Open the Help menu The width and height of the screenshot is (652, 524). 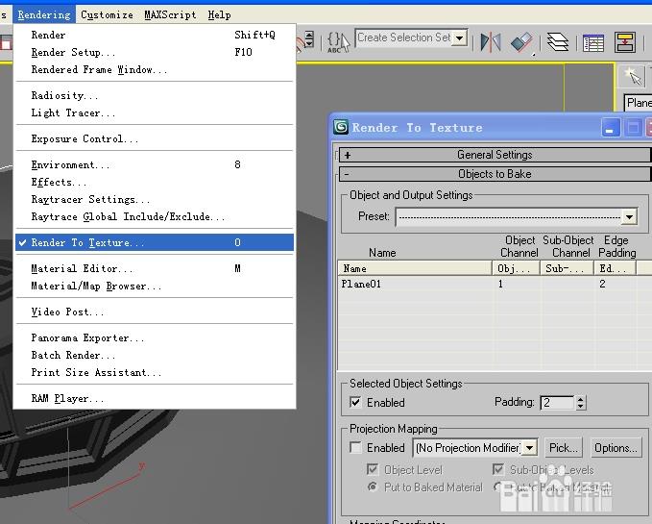[219, 15]
